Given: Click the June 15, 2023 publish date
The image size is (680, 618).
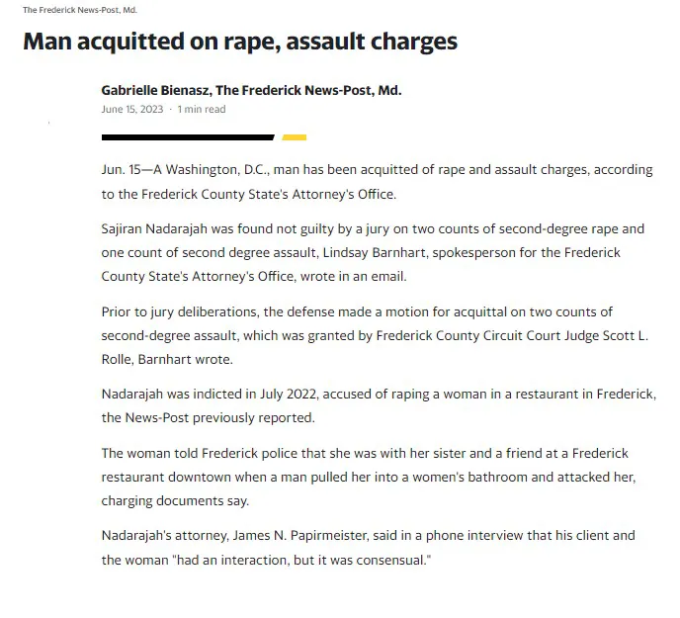Looking at the screenshot, I should click(x=132, y=109).
